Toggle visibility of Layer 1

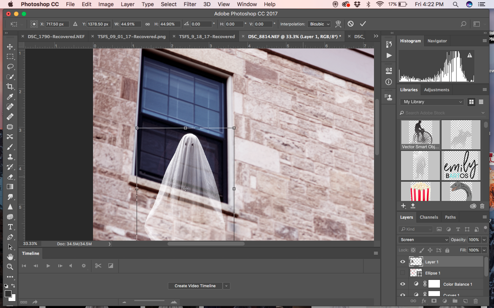(x=403, y=262)
